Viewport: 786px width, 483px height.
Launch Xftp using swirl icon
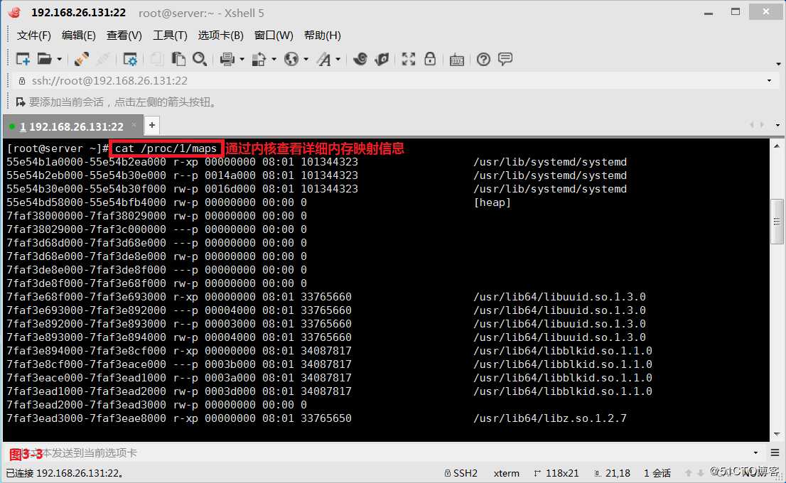[360, 59]
